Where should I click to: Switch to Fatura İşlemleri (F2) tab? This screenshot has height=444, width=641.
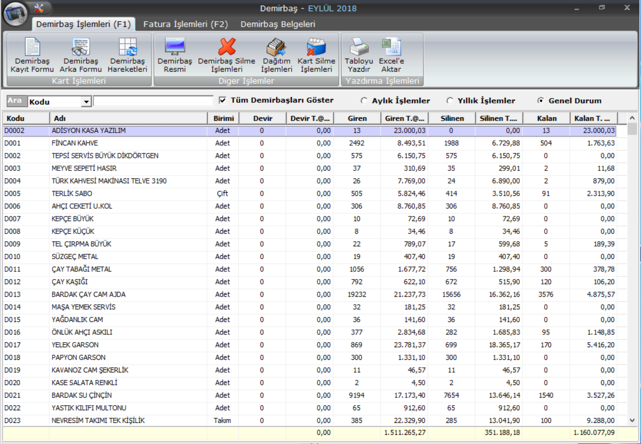185,24
